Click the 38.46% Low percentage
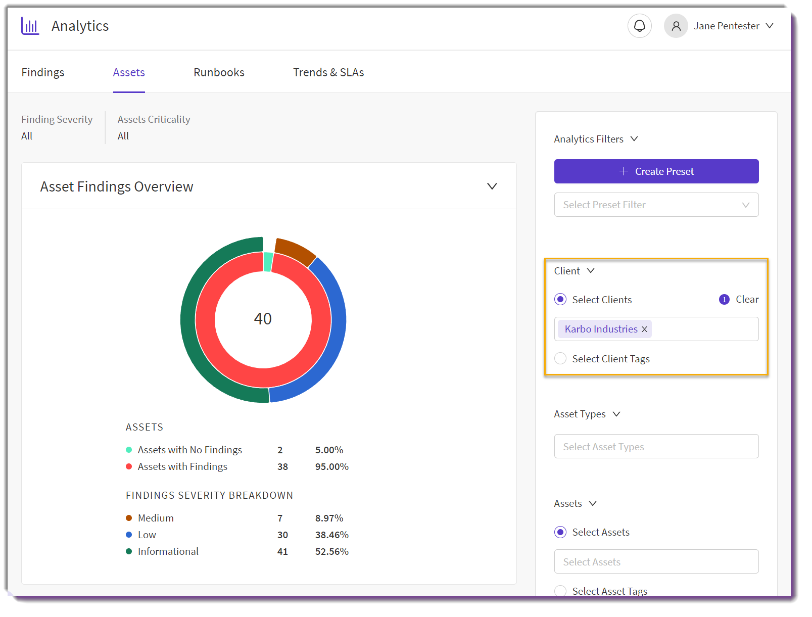Screen dimensions: 812x617 (332, 535)
